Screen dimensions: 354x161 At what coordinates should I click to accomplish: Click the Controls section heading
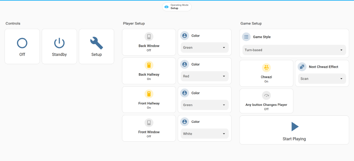click(x=13, y=24)
